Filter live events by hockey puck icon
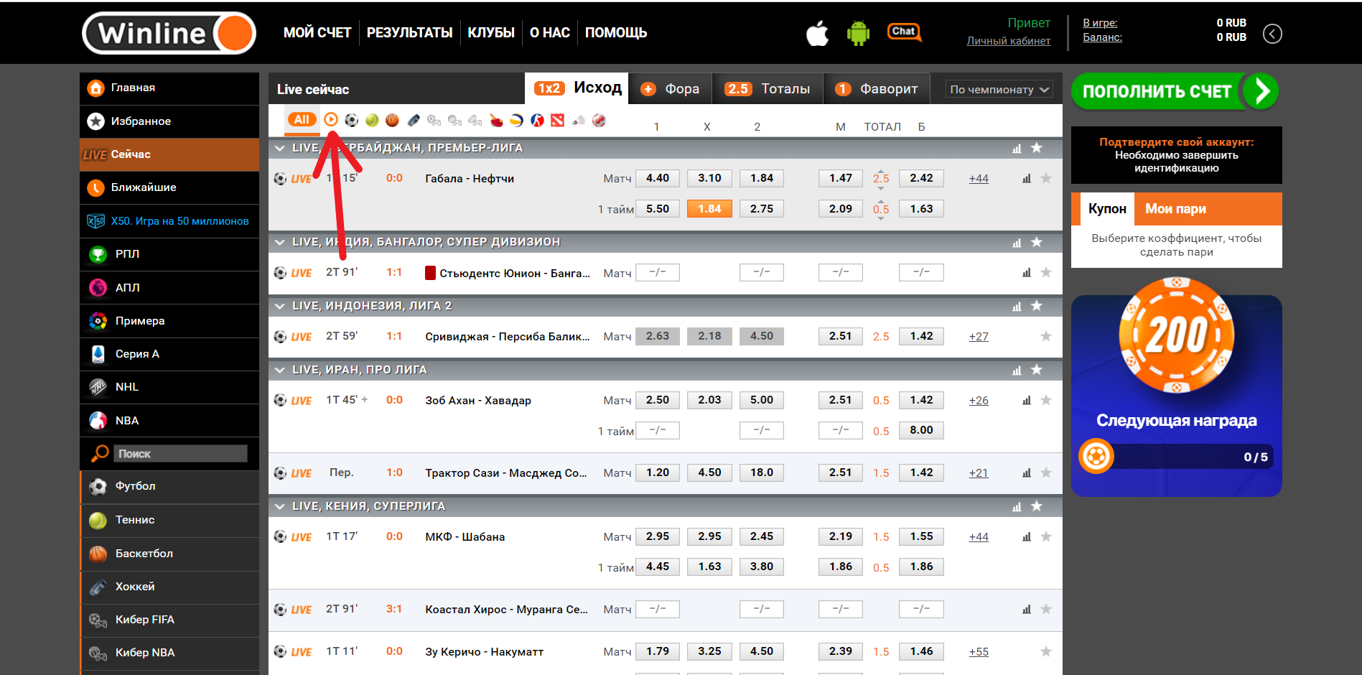1362x675 pixels. [414, 120]
